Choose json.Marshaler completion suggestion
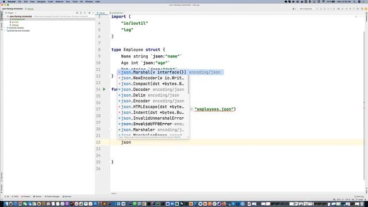Screen dimensions: 368x207 tap(153, 130)
